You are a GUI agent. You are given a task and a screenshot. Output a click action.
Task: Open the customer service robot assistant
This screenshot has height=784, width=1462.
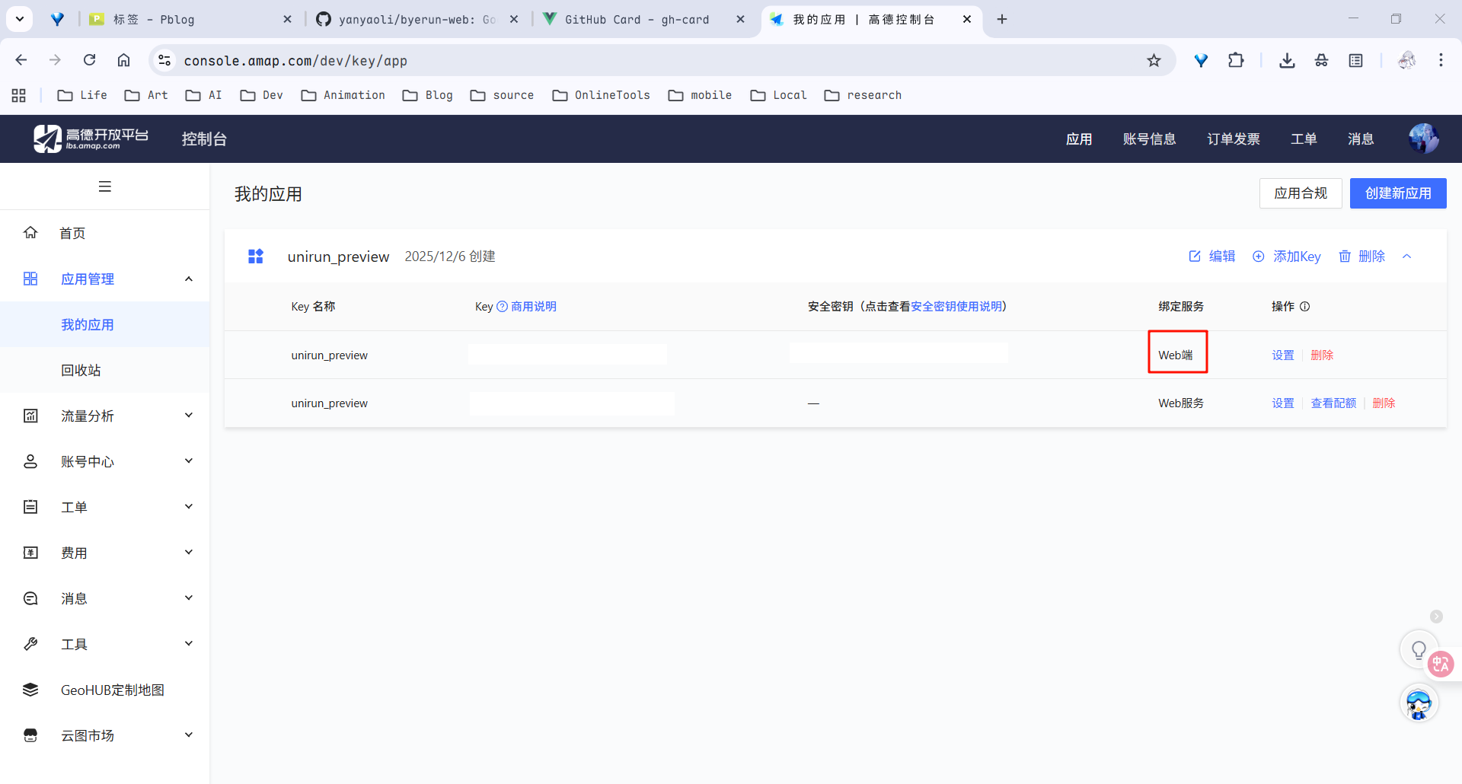click(x=1419, y=703)
